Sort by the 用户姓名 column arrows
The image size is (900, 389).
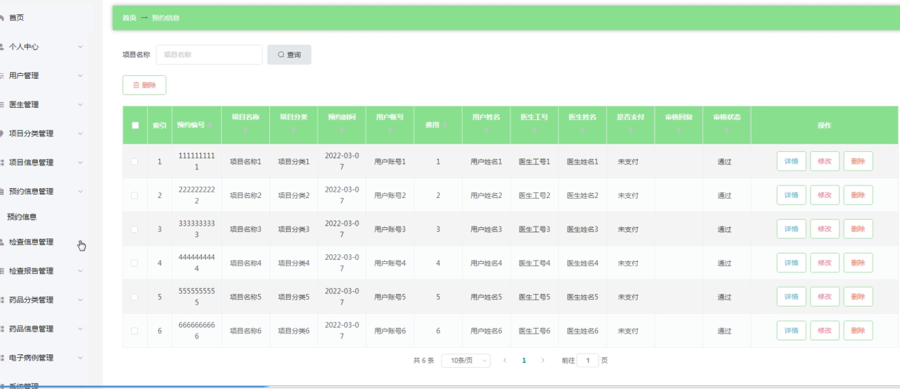pyautogui.click(x=486, y=131)
